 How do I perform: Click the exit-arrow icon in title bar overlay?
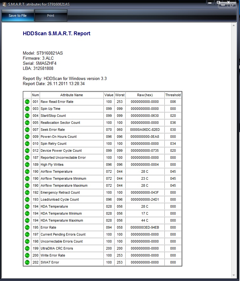pyautogui.click(x=232, y=5)
